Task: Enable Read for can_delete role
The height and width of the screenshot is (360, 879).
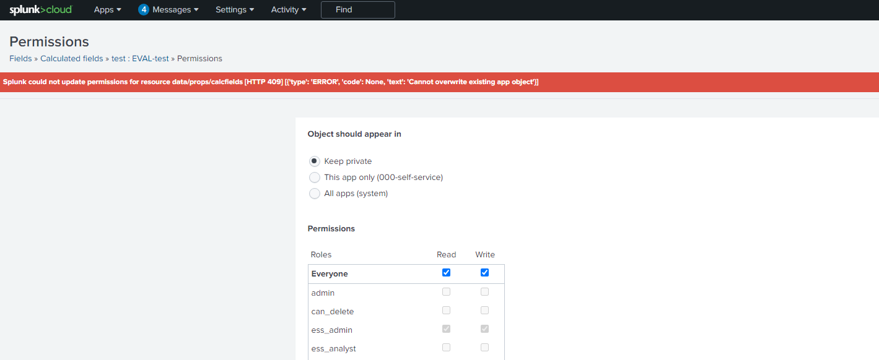Action: point(446,311)
